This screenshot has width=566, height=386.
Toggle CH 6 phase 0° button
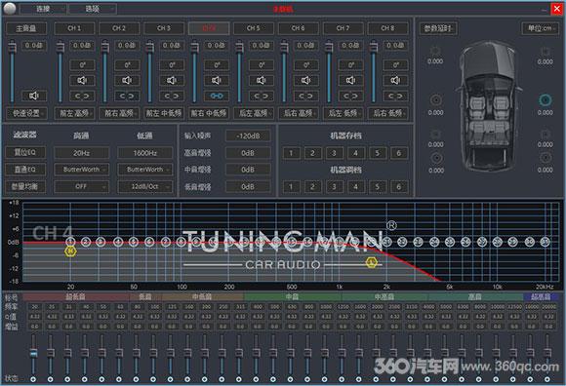click(x=305, y=65)
